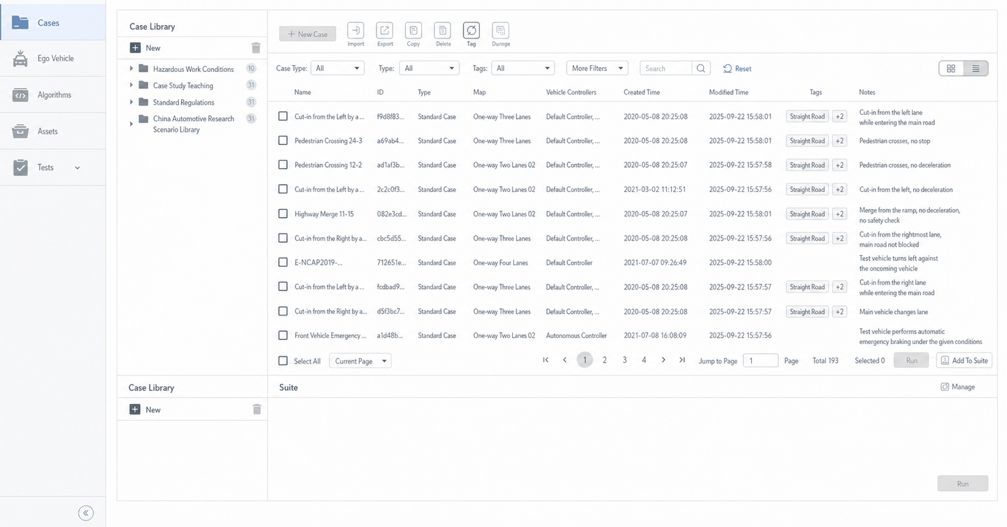Check the E-NCAP2019 row checkbox
Screen dimensions: 1007x527
[283, 262]
